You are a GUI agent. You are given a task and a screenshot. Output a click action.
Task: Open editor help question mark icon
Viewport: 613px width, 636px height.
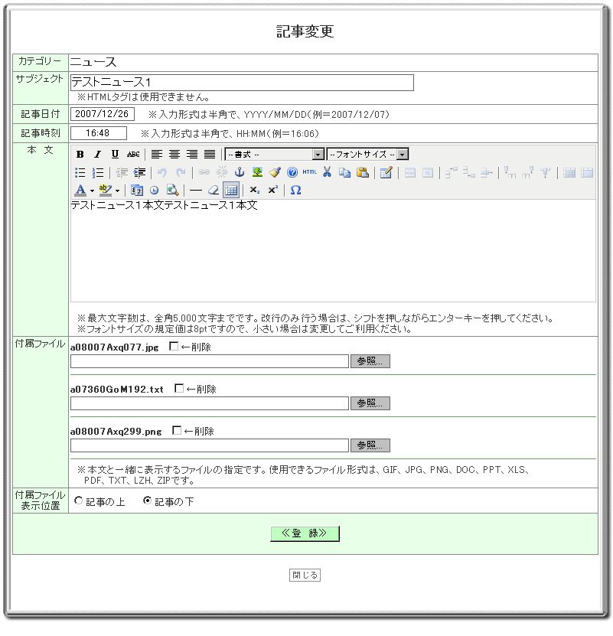(292, 172)
